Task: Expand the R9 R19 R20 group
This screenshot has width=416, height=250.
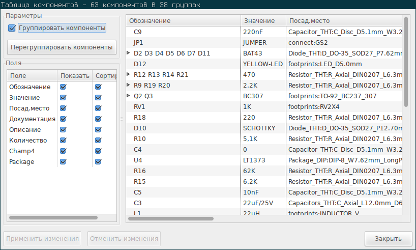Action: [x=128, y=85]
